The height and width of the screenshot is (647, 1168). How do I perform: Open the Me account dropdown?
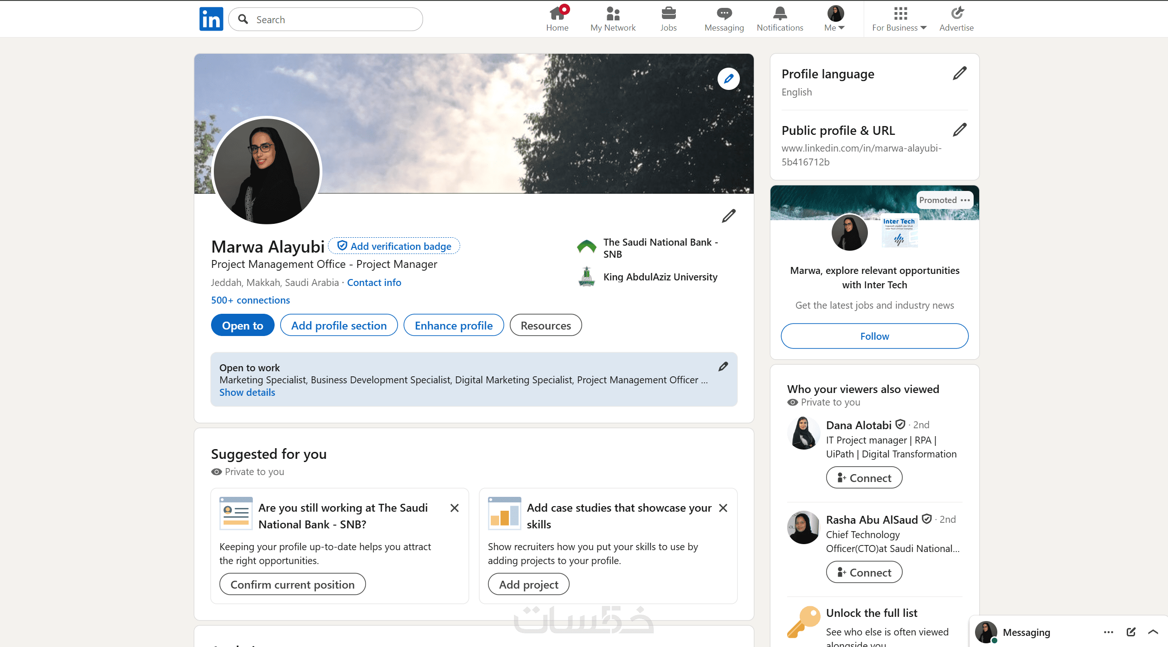point(835,19)
